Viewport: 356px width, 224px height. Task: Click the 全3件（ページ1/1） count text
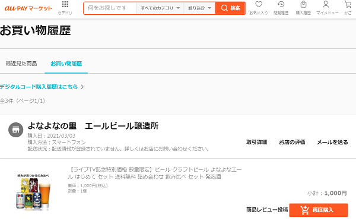coord(23,101)
